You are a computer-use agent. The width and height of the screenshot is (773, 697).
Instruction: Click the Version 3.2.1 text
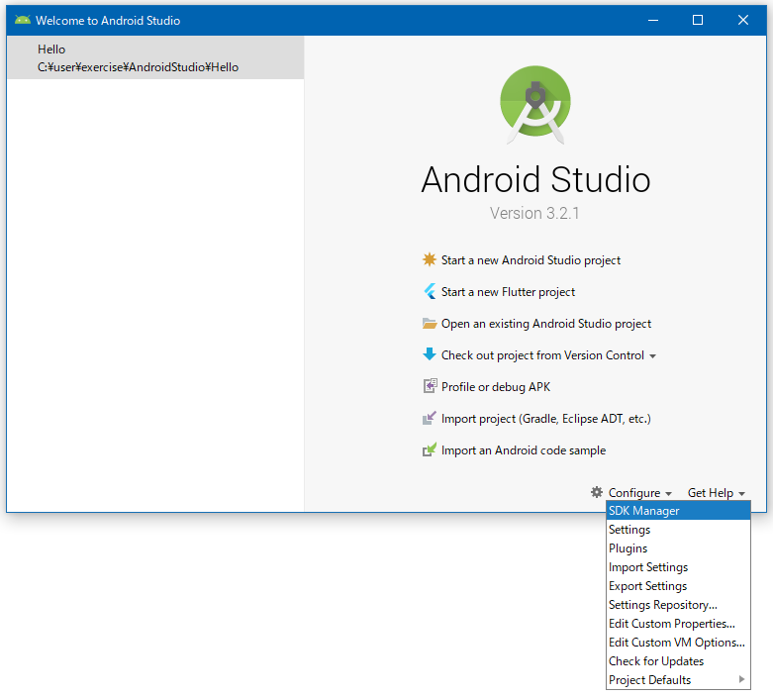click(x=534, y=213)
